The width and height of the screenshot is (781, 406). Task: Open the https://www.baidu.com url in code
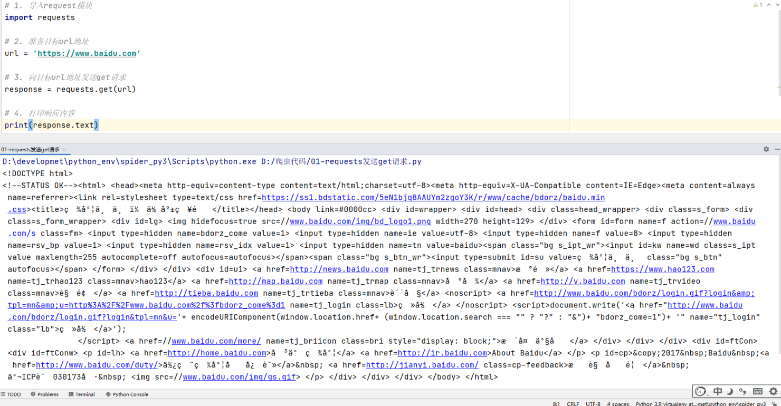tap(87, 53)
